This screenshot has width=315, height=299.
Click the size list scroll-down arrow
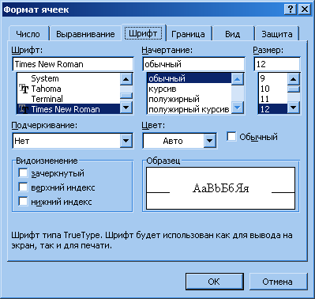294,108
